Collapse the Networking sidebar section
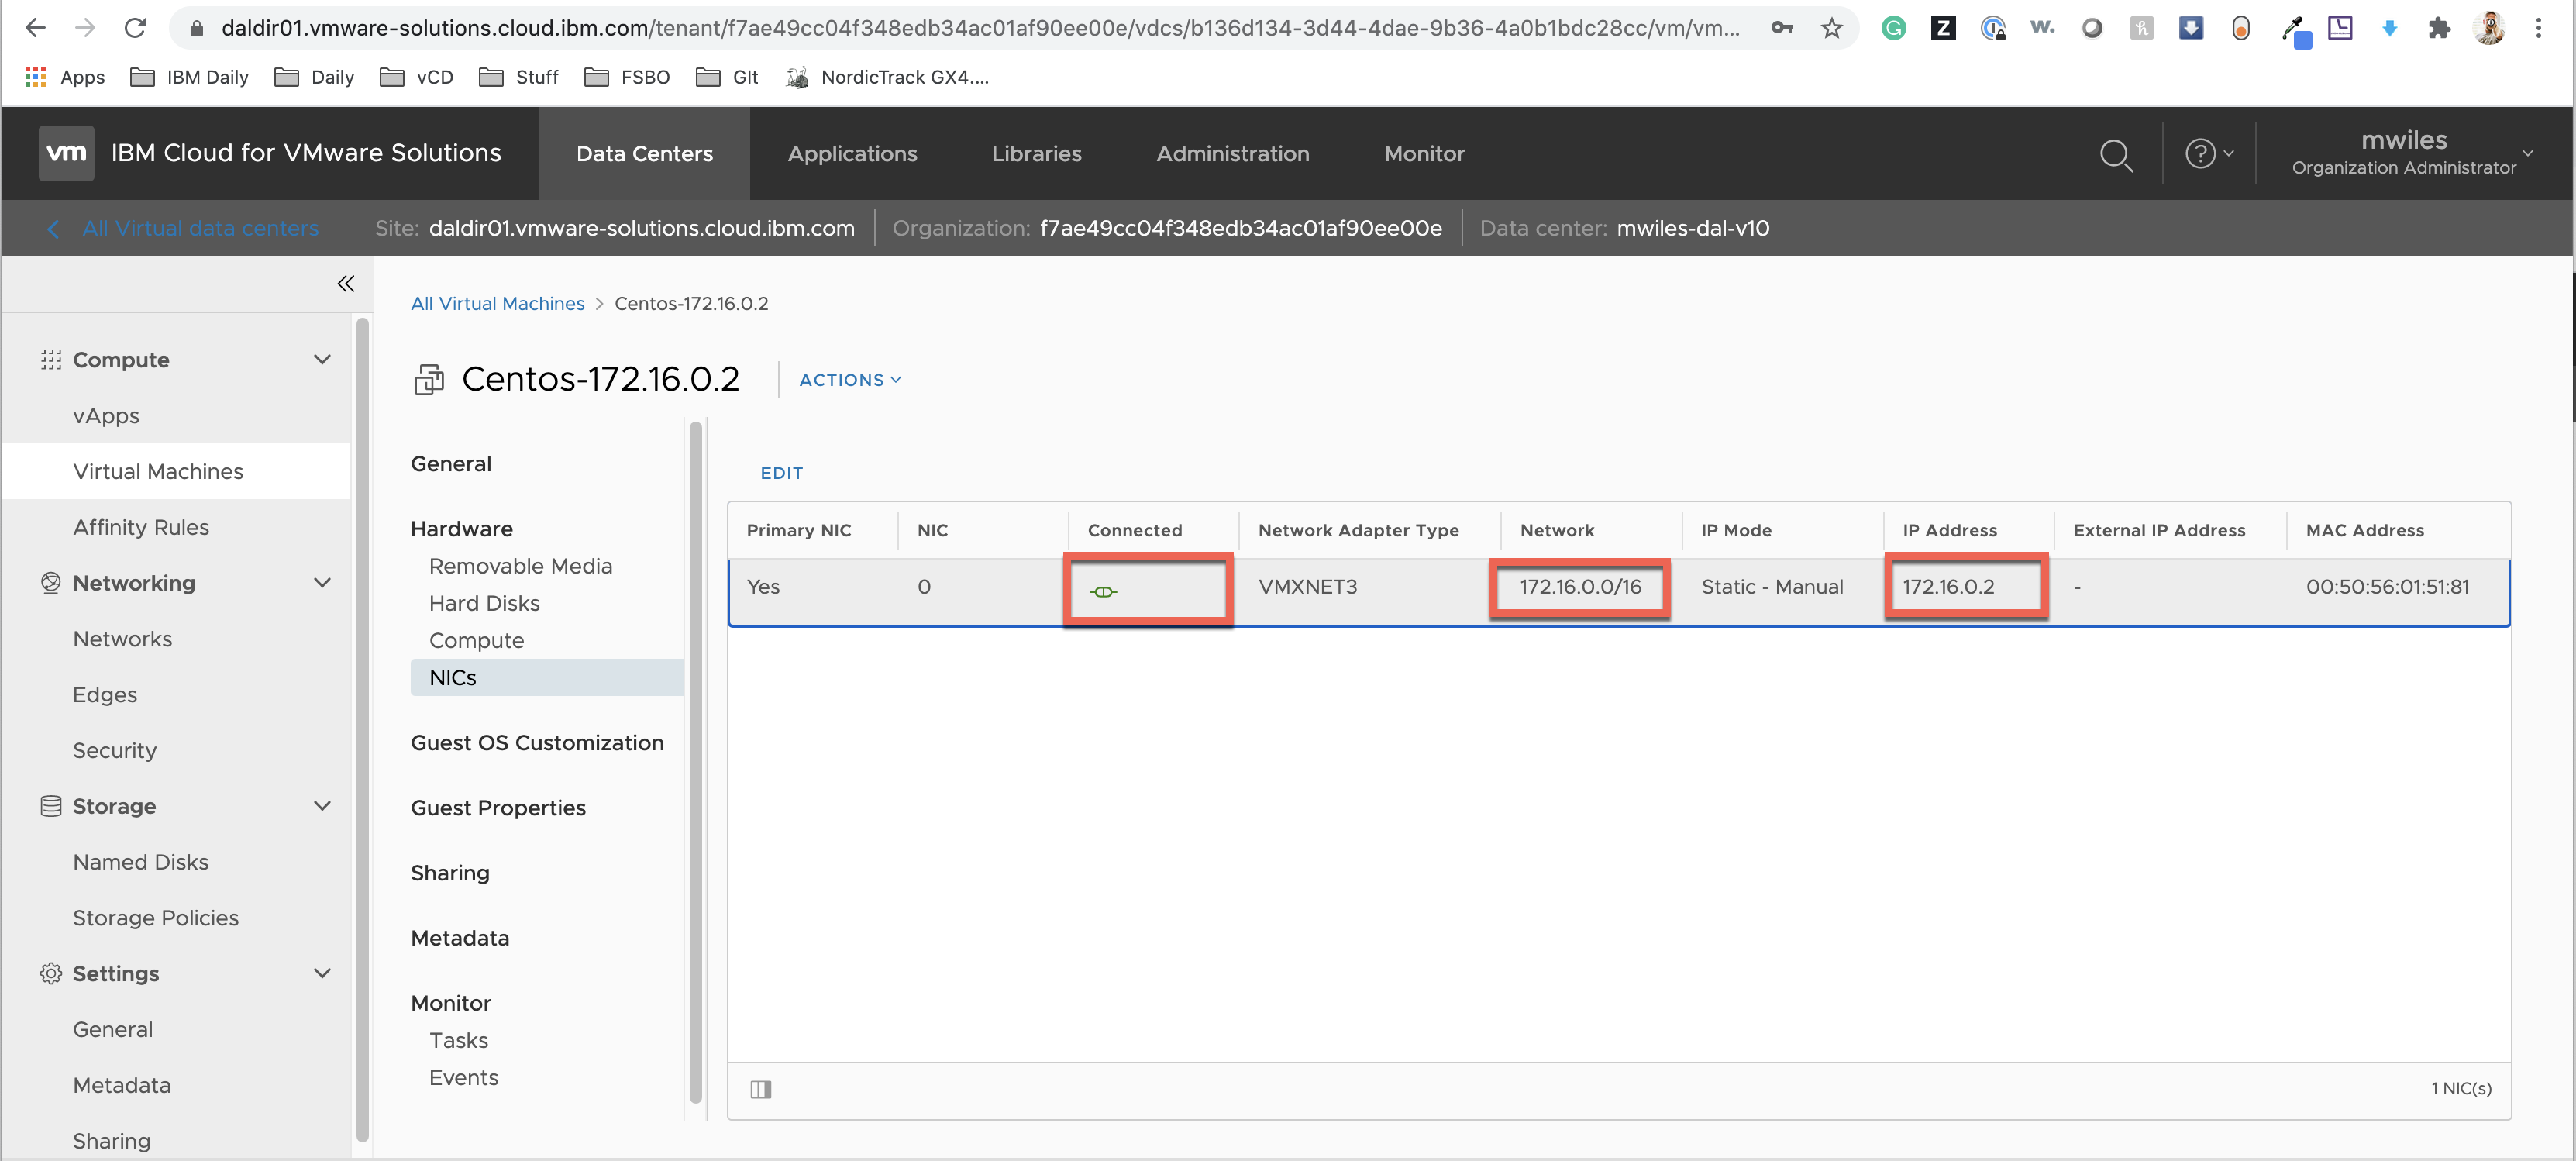 click(322, 583)
